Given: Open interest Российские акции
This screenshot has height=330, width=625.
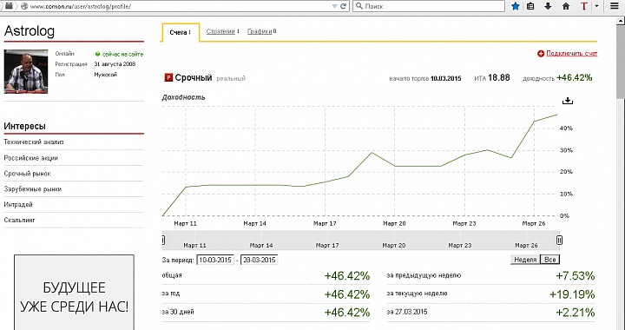Looking at the screenshot, I should [31, 158].
